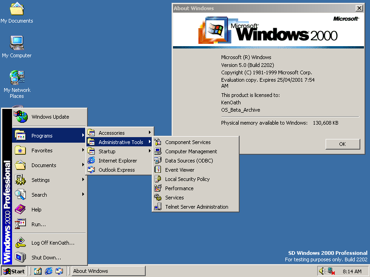Viewport: 370px width, 277px height.
Task: Click the Settings gear icon in Start menu
Action: click(20, 180)
